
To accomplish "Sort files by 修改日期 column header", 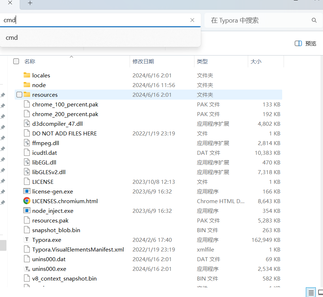I will pos(143,61).
